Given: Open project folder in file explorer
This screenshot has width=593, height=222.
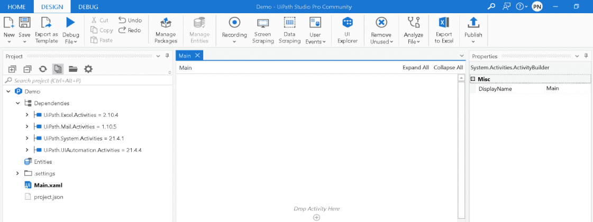Looking at the screenshot, I should coord(73,69).
